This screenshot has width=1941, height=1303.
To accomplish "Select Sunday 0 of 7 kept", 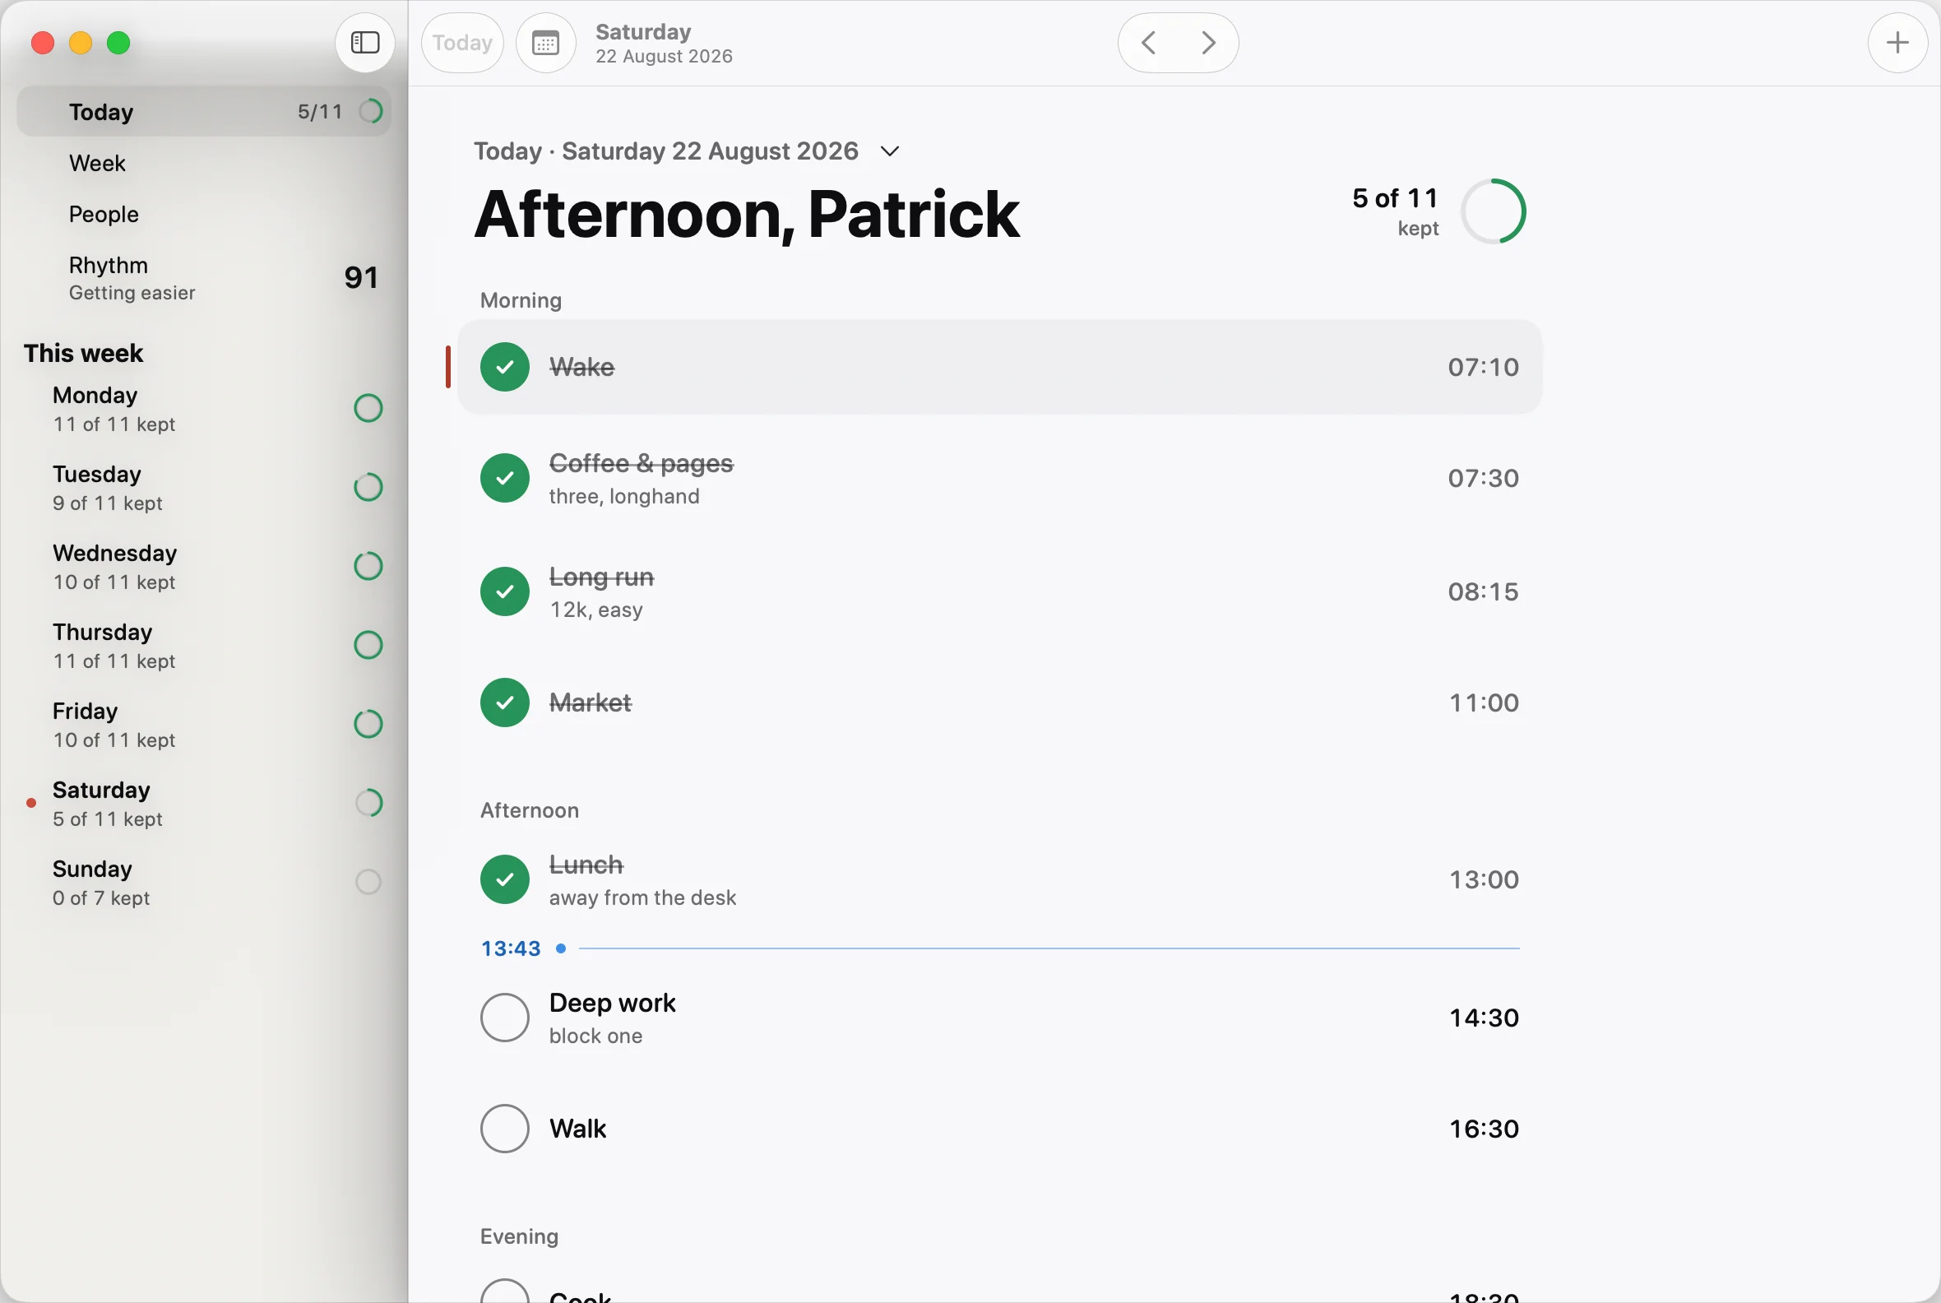I will coord(205,883).
